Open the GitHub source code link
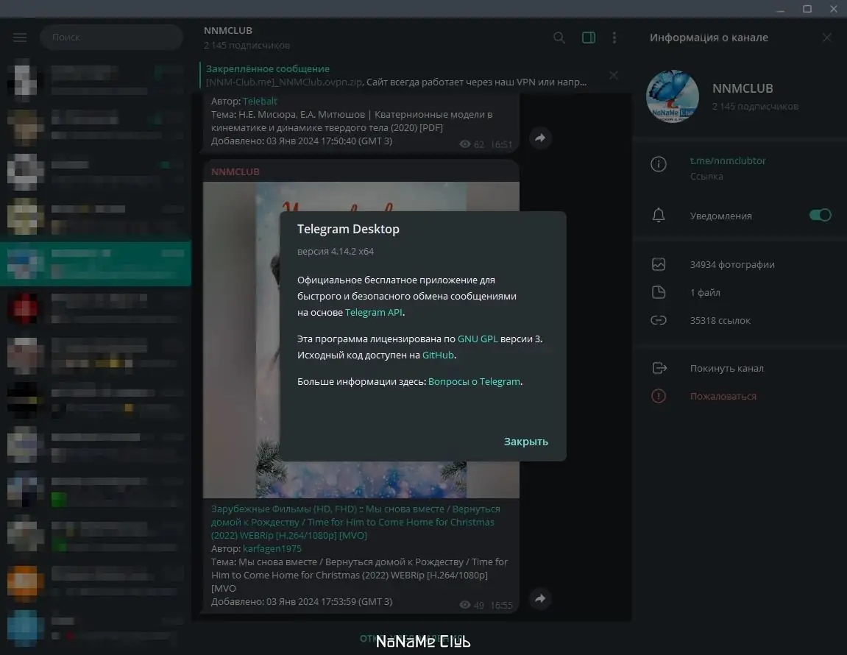 click(438, 355)
